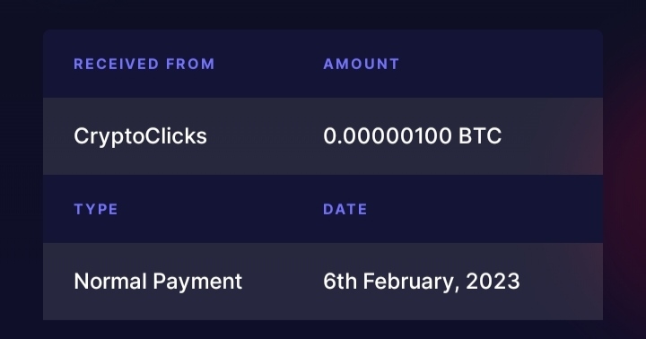Click the word Normal in type row
646x339 pixels.
click(110, 282)
